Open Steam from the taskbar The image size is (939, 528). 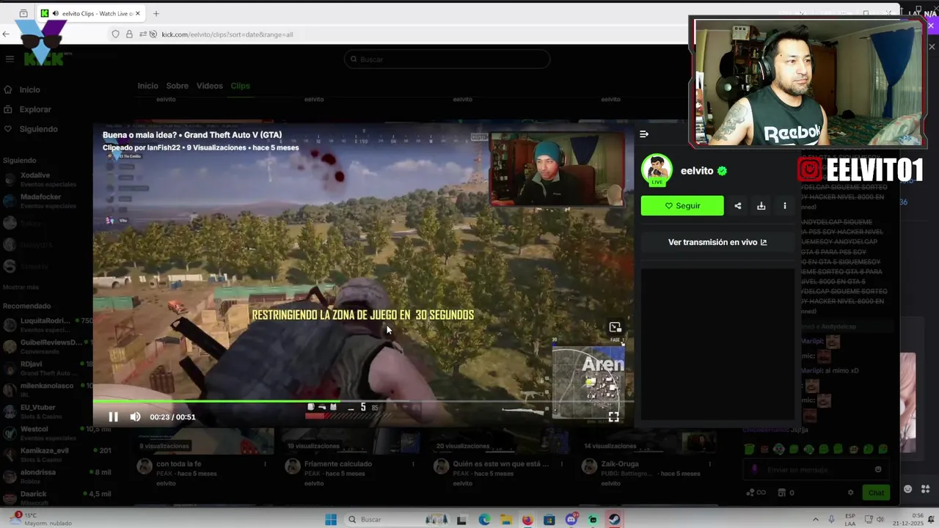614,520
